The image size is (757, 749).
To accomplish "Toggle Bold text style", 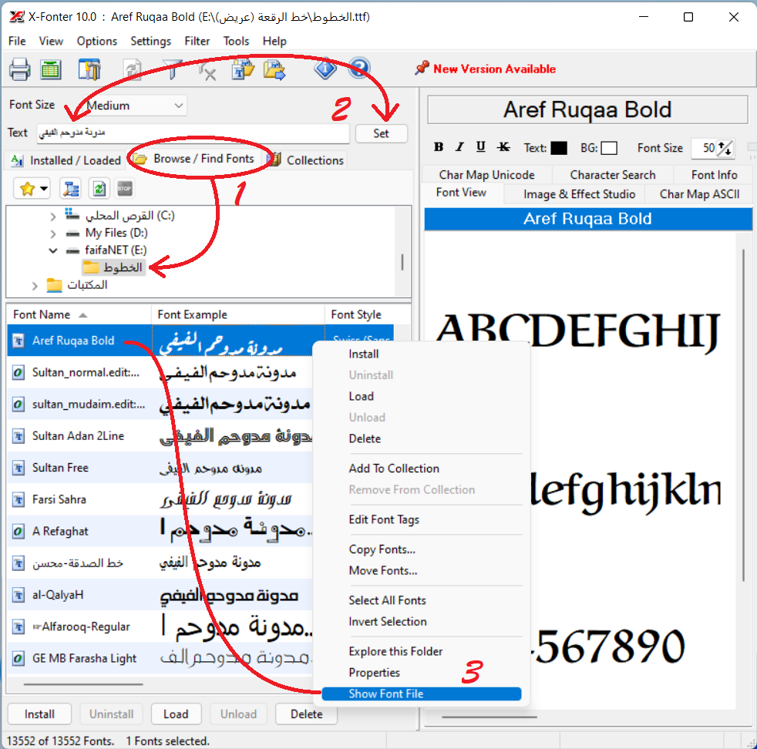I will [x=439, y=147].
